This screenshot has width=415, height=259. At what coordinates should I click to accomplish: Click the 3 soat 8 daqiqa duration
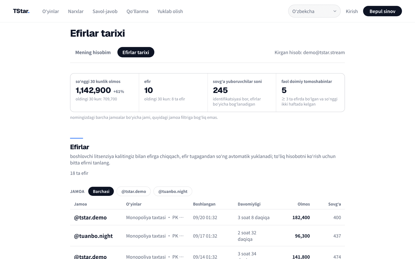pos(254,218)
